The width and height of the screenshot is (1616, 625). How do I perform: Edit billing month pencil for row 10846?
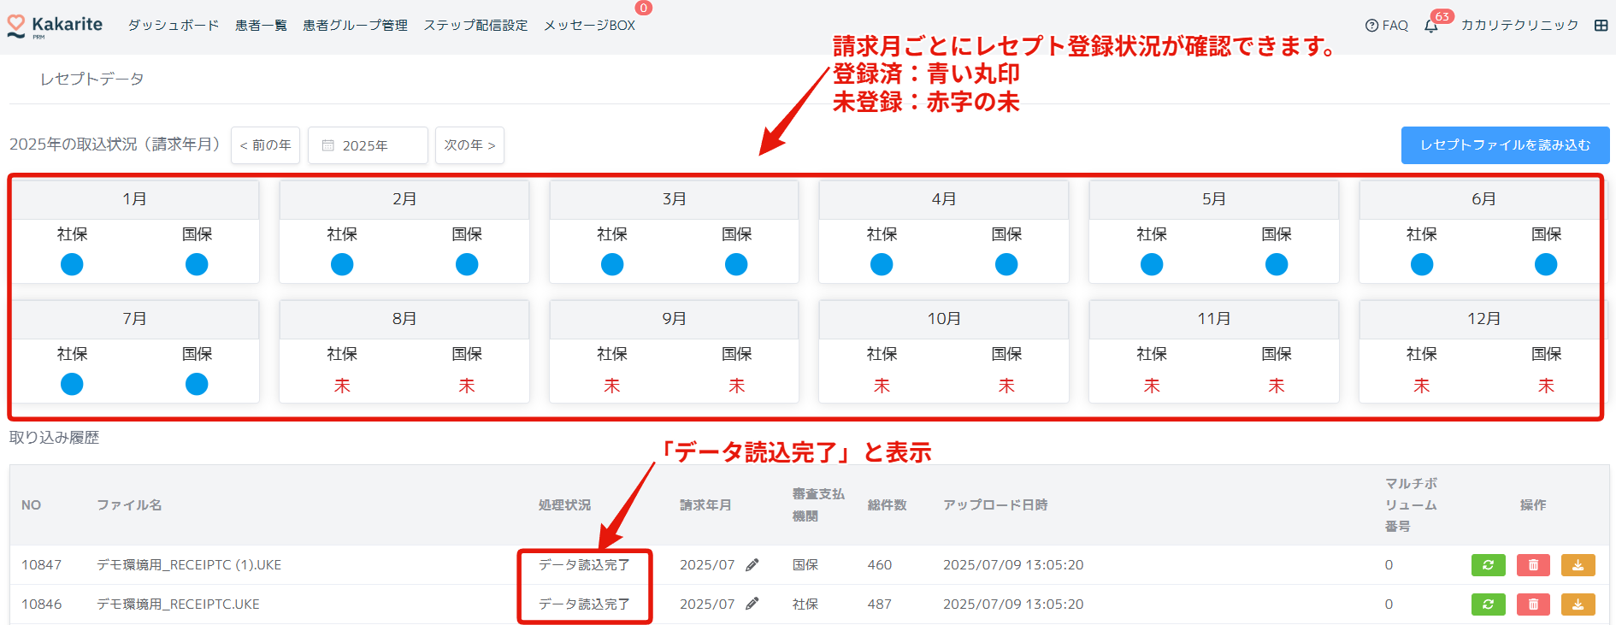click(x=752, y=604)
